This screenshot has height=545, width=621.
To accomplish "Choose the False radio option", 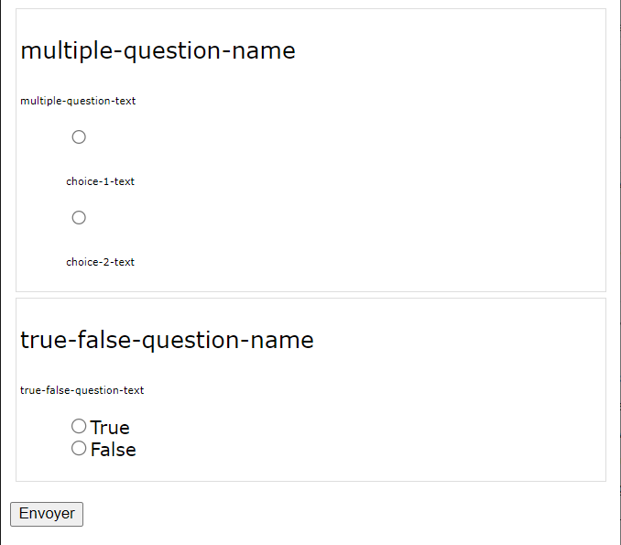I will point(79,448).
